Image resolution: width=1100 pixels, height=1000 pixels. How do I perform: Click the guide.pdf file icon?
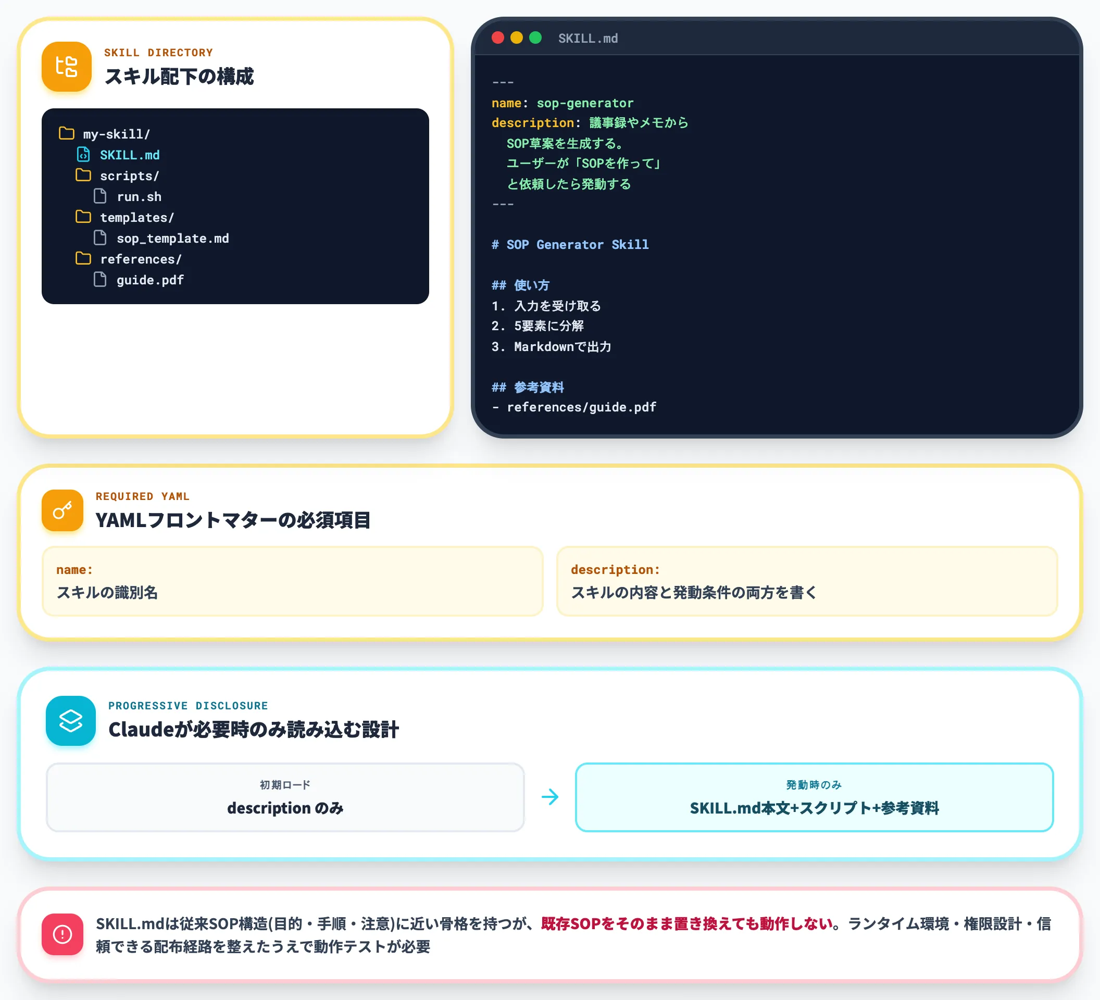100,279
